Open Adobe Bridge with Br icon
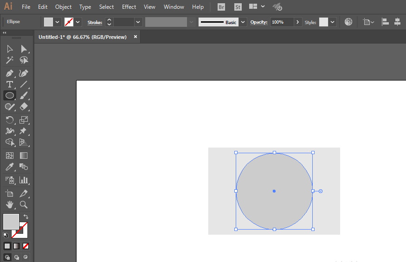 click(x=221, y=7)
